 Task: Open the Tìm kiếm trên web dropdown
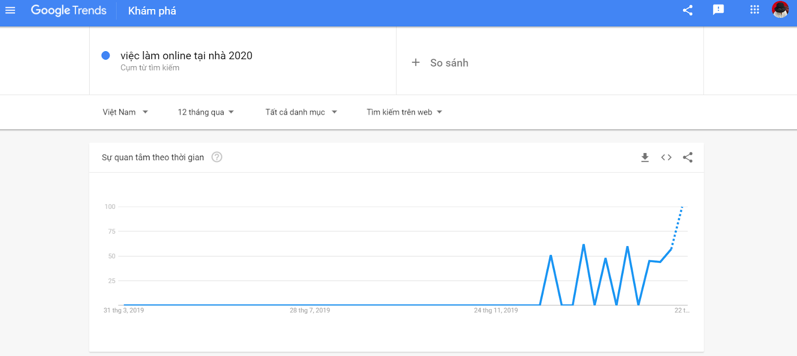pos(404,112)
